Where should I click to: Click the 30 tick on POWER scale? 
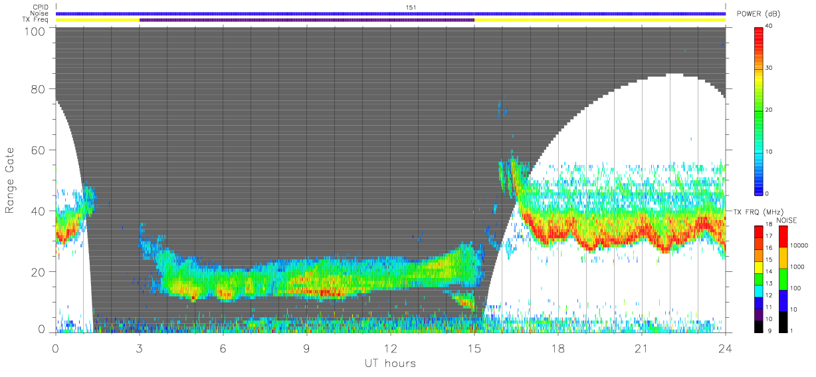(x=769, y=68)
